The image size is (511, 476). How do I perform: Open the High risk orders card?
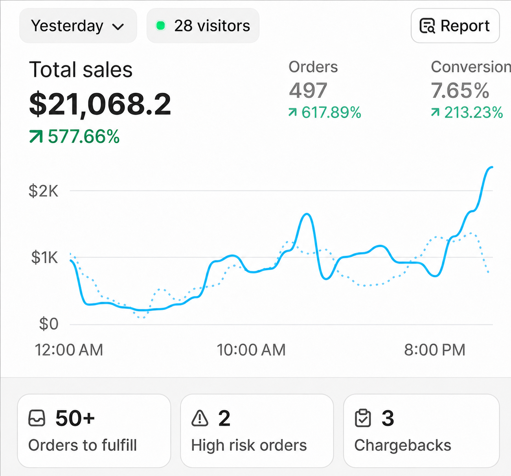tap(257, 431)
